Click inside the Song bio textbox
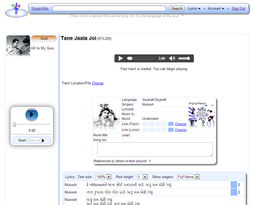This screenshot has width=253, height=205. [155, 150]
